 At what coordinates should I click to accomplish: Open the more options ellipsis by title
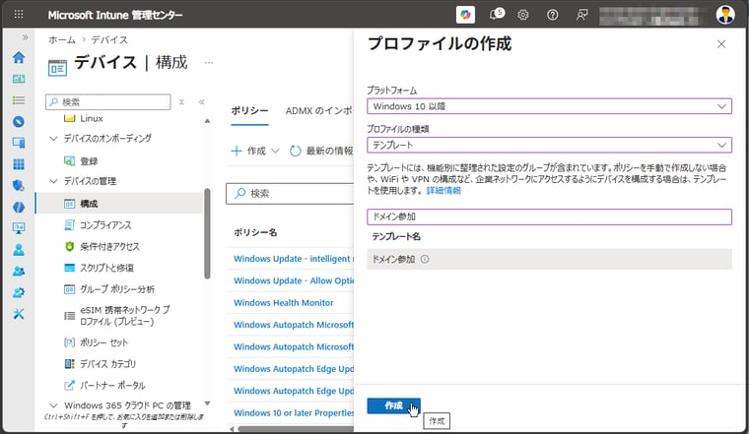click(x=209, y=62)
